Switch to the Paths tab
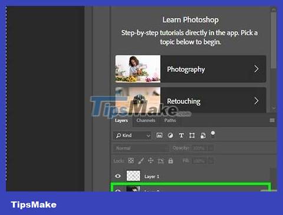The image size is (283, 215). pyautogui.click(x=170, y=120)
